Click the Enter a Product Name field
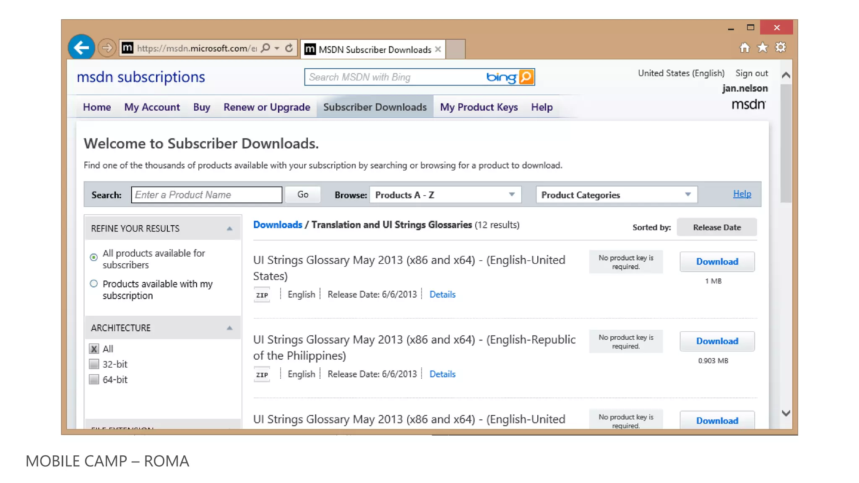Screen dimensions: 859x483 tap(206, 195)
